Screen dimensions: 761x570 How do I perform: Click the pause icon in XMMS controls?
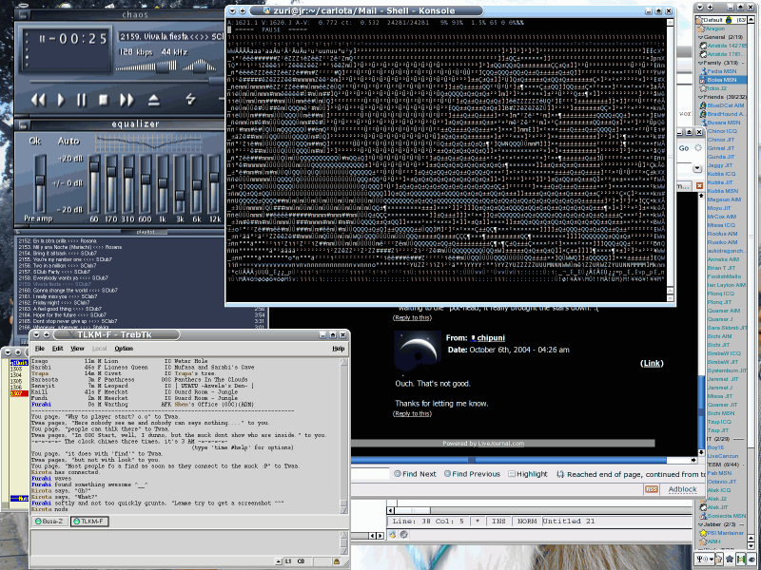tap(81, 99)
